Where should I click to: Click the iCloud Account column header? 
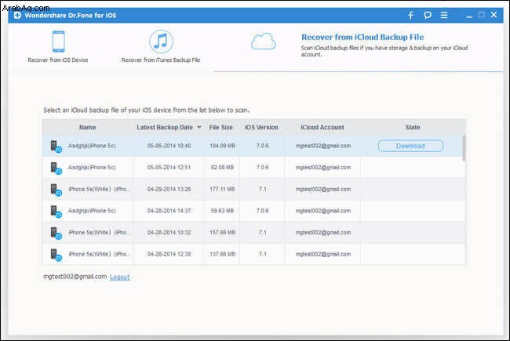pos(322,128)
